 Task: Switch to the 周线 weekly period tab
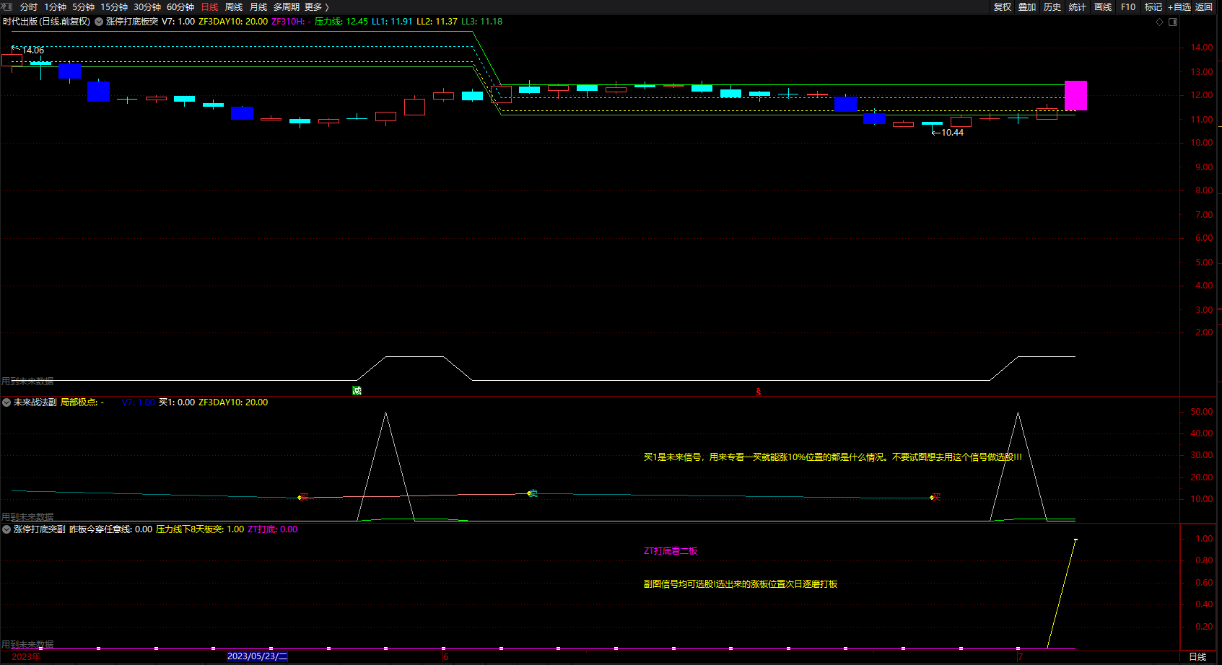pos(234,7)
